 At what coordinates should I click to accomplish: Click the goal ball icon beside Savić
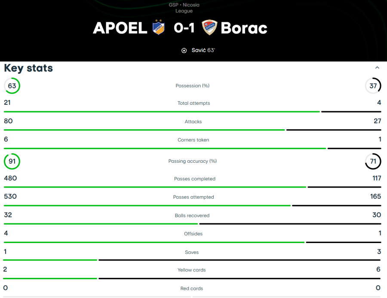184,50
